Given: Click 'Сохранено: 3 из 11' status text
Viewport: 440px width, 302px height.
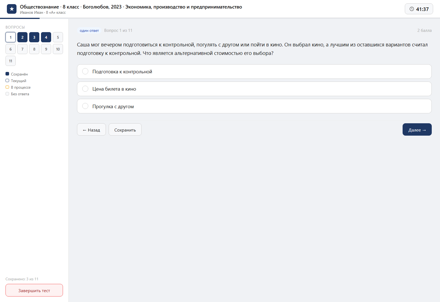Looking at the screenshot, I should click(x=22, y=279).
